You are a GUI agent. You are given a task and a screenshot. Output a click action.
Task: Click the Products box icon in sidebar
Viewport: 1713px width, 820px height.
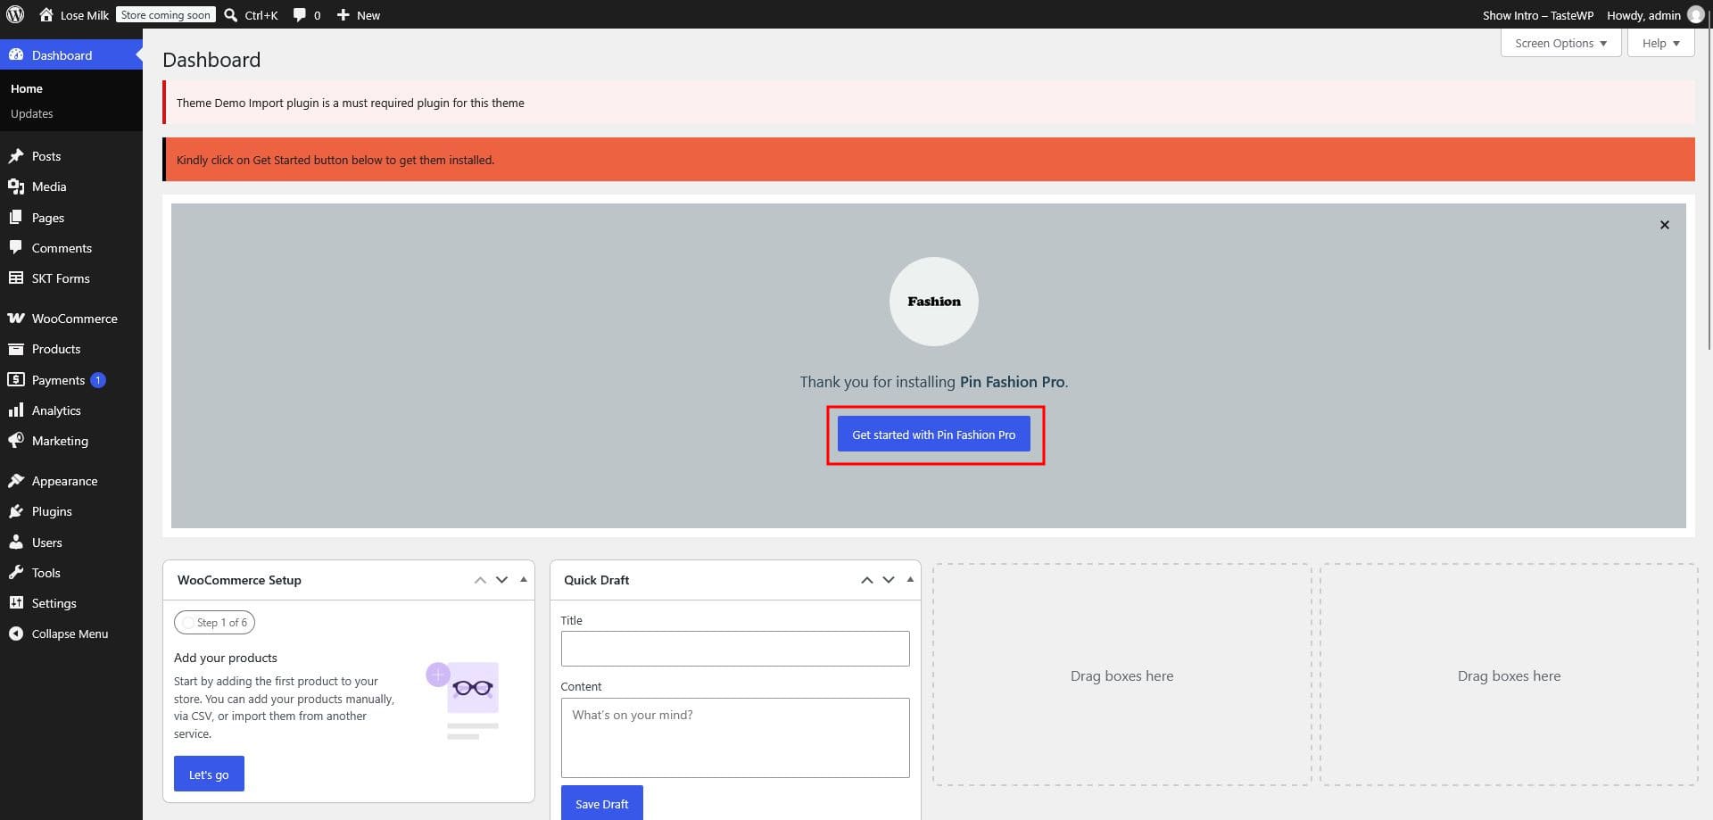[x=16, y=349]
